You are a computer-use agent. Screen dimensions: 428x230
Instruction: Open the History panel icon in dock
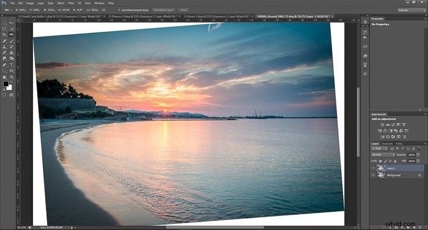pos(365,32)
